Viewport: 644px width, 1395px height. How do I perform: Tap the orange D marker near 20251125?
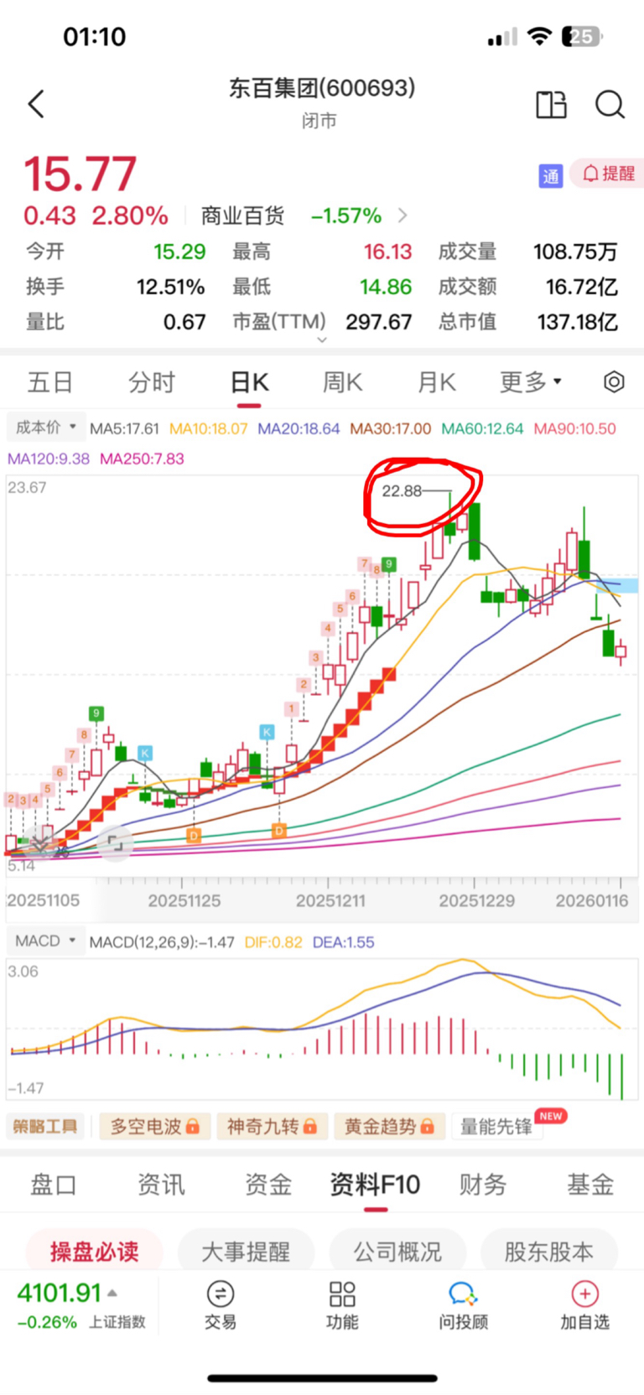click(194, 835)
